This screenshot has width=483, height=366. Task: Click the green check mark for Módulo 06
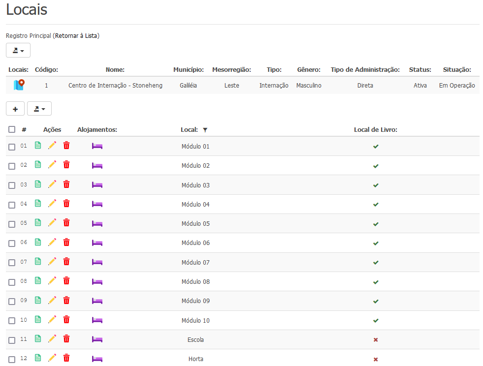point(376,243)
